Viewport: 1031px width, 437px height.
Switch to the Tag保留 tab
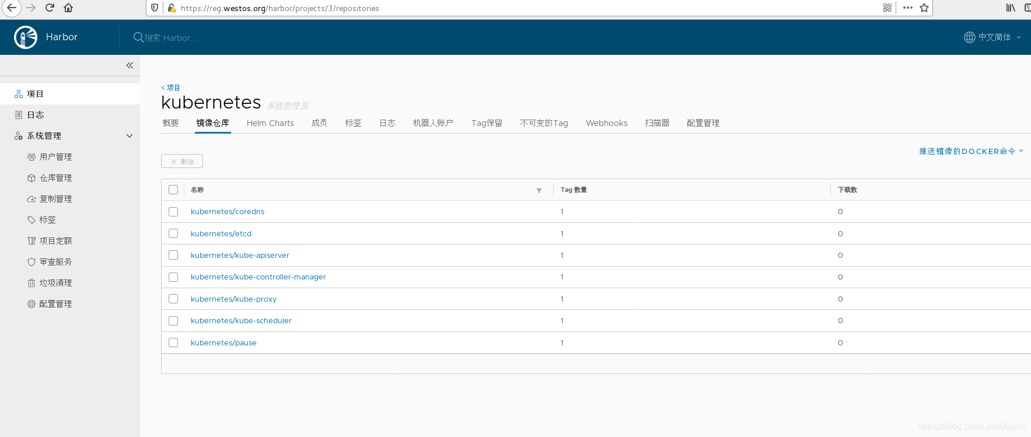click(x=487, y=123)
